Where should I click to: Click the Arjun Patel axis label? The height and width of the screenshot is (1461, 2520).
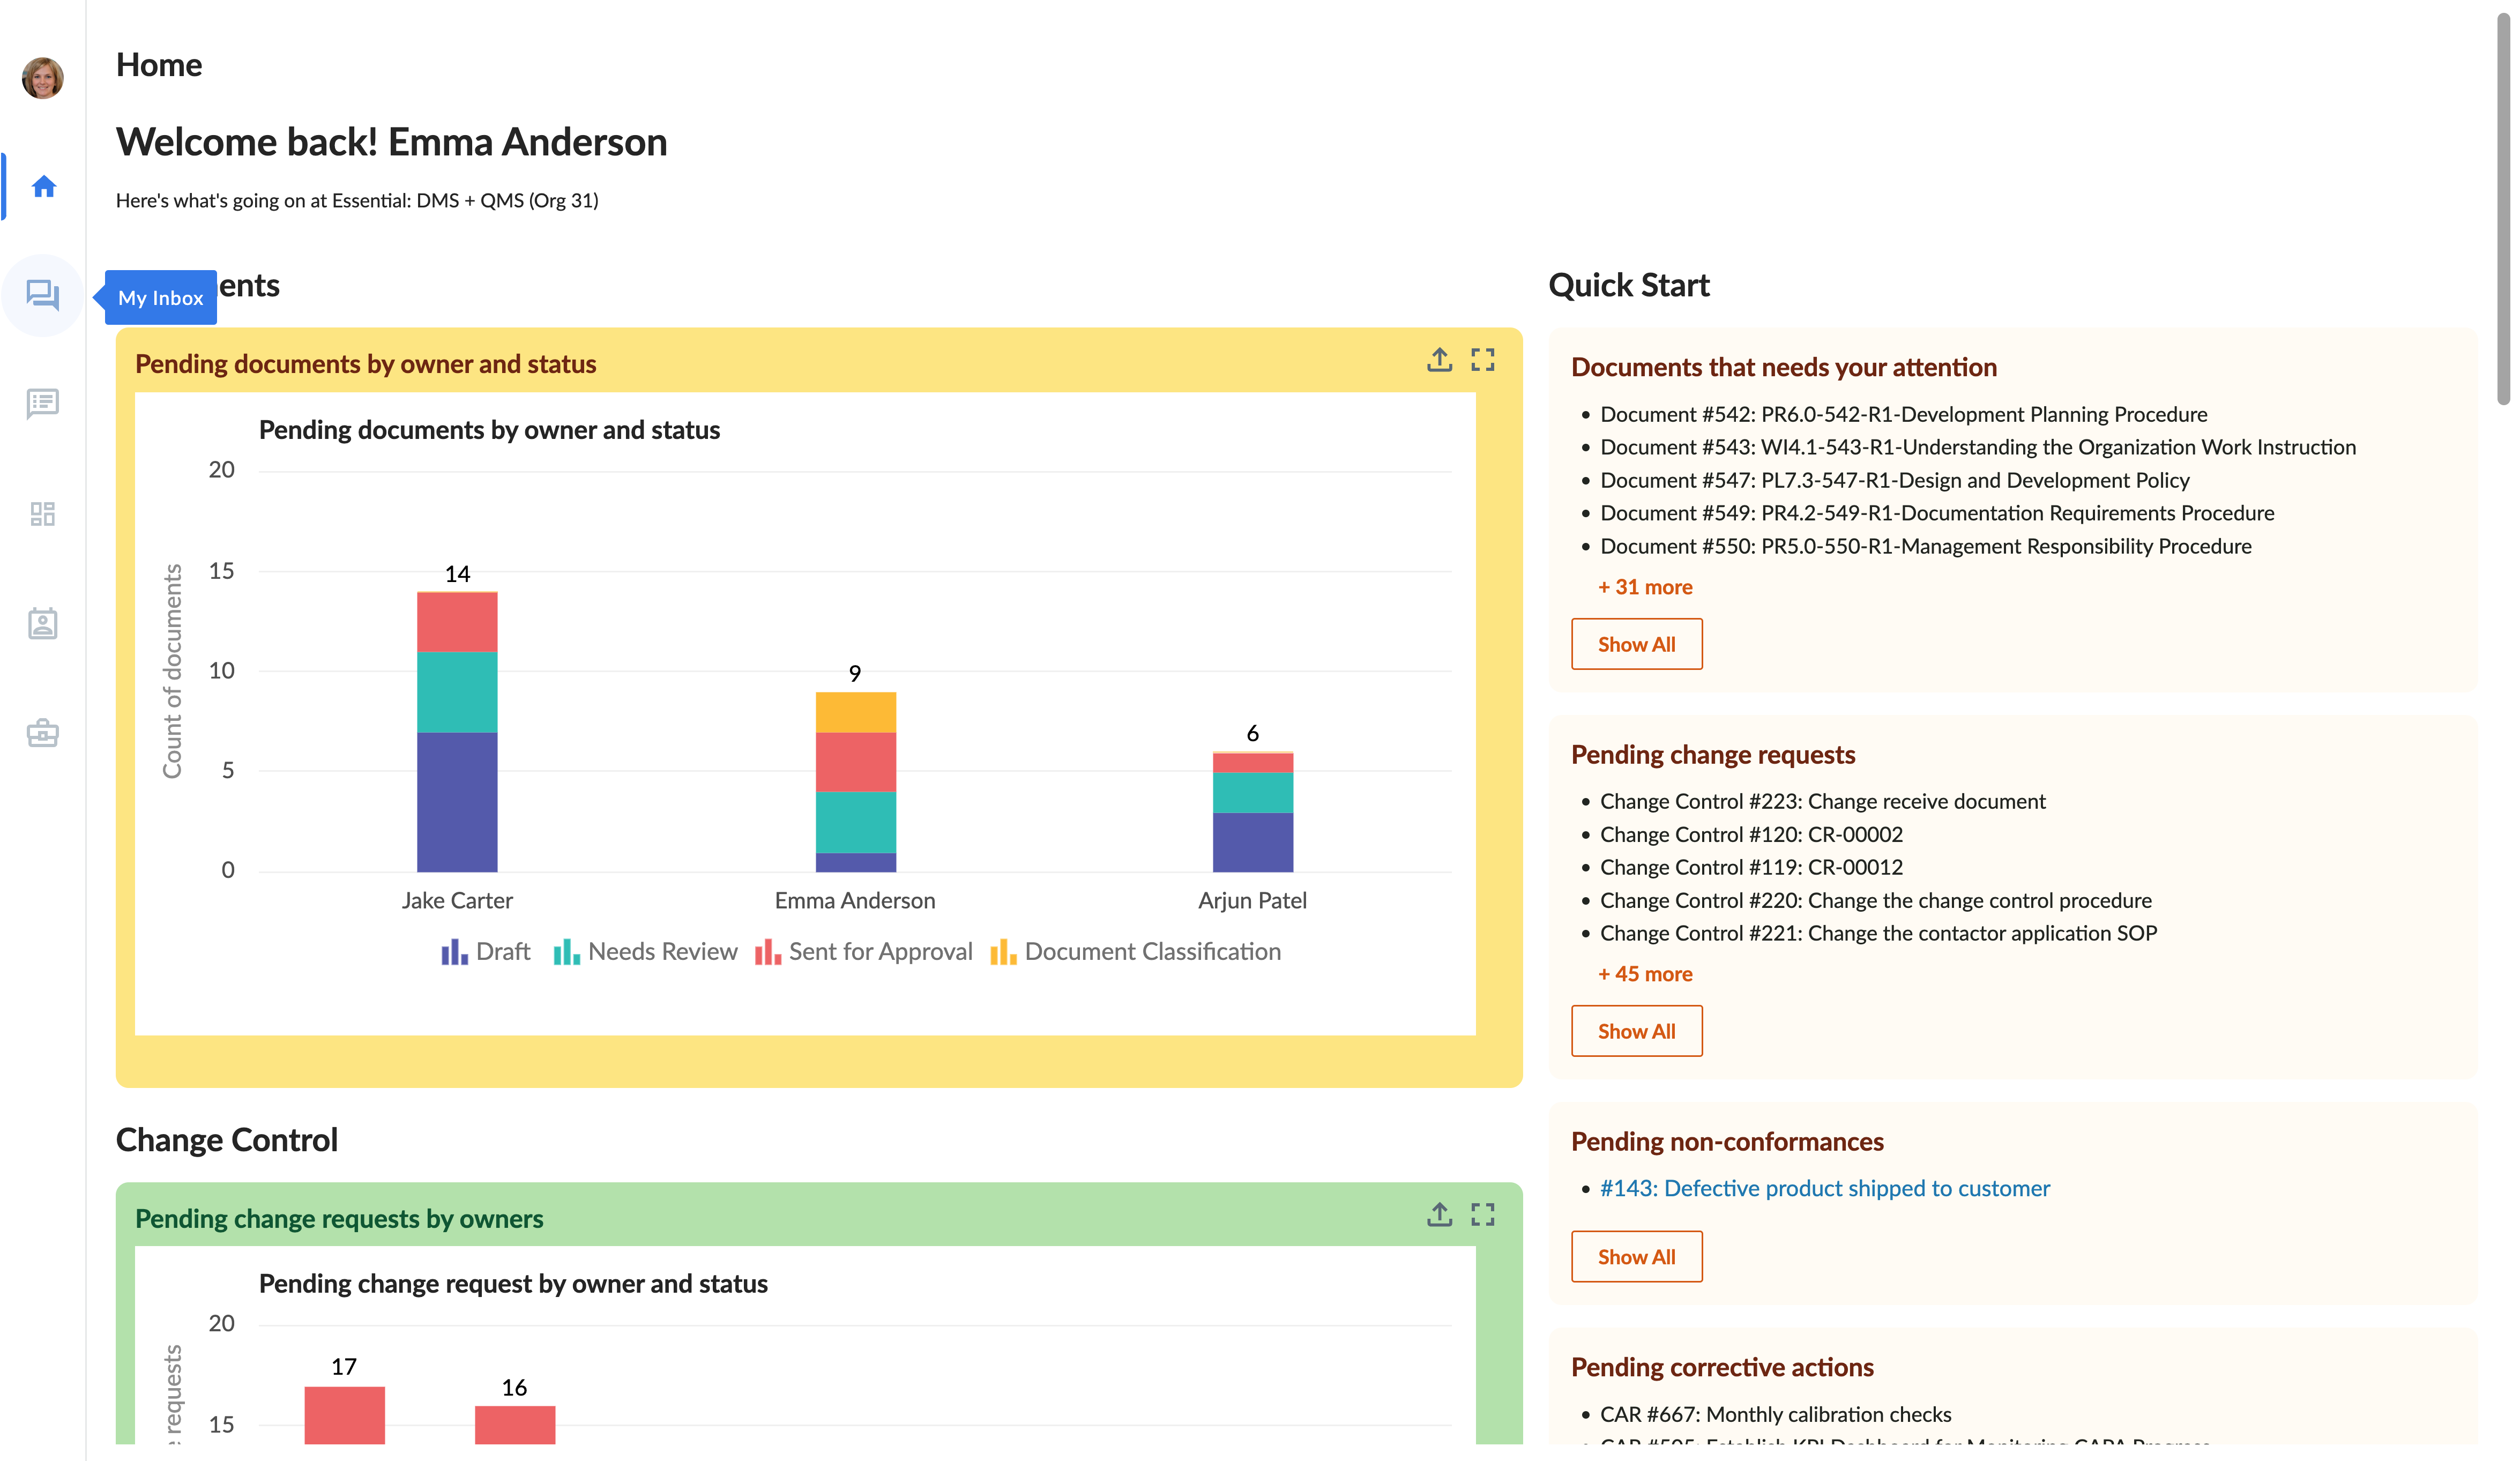(x=1252, y=900)
